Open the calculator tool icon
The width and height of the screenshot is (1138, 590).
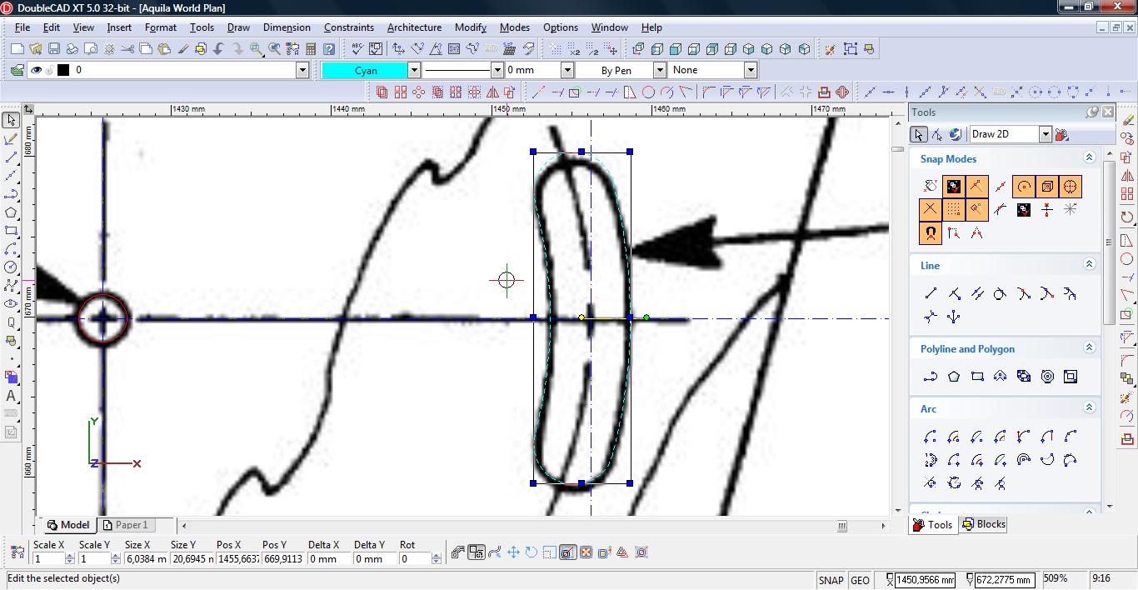click(311, 49)
